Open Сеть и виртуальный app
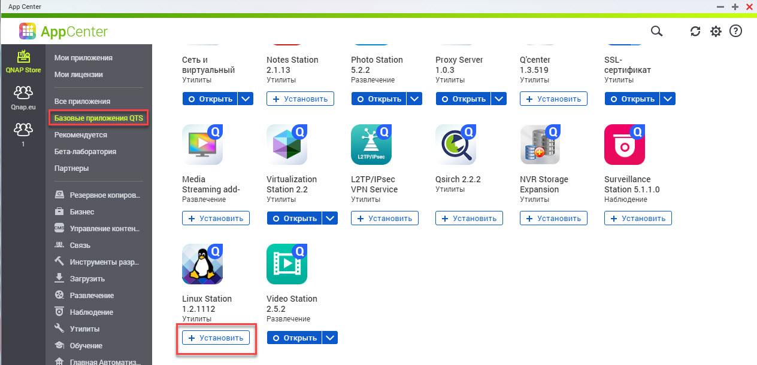This screenshot has height=365, width=757. pos(210,99)
